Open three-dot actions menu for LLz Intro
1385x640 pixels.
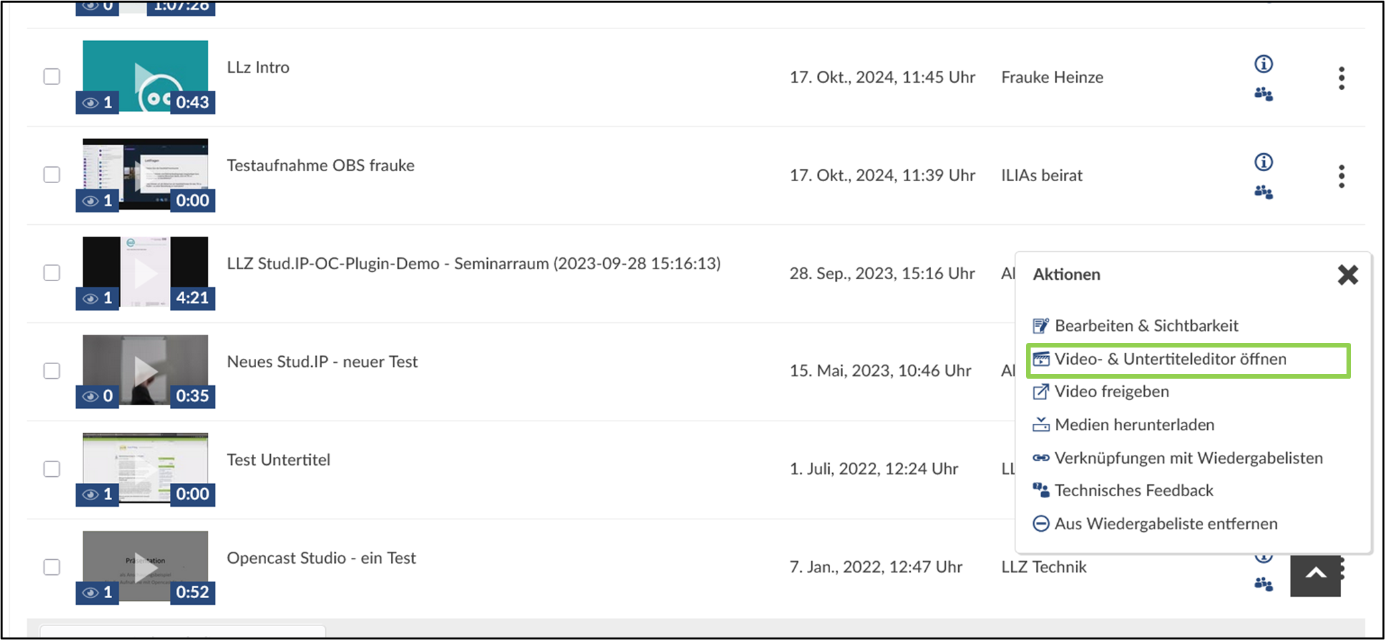tap(1341, 78)
